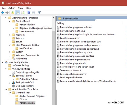Click policy icon beside Enable screen saver
Screen dimensions: 127x105
pos(58,38)
